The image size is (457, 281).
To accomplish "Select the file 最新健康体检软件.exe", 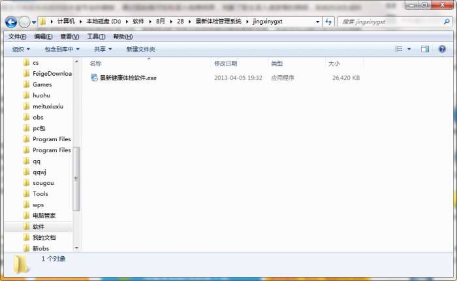I will (128, 78).
